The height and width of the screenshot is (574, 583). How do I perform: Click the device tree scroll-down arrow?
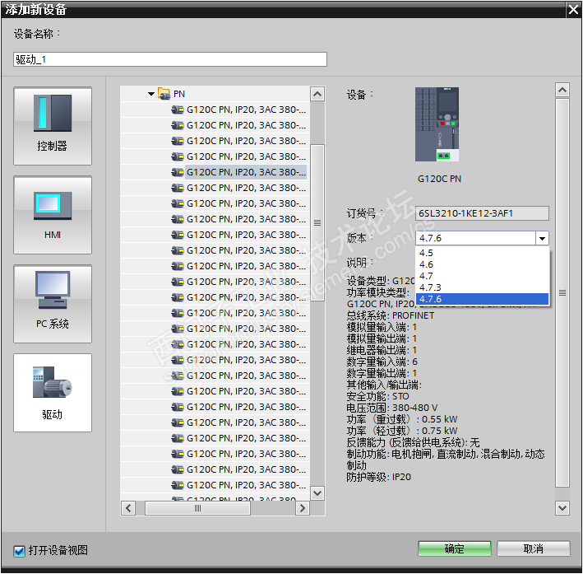(317, 493)
